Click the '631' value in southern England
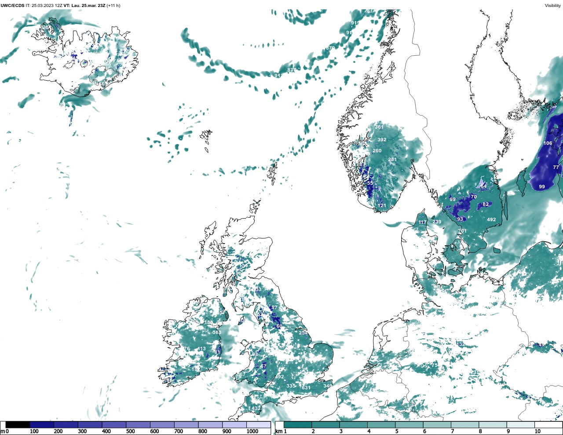The image size is (563, 435). pyautogui.click(x=306, y=388)
